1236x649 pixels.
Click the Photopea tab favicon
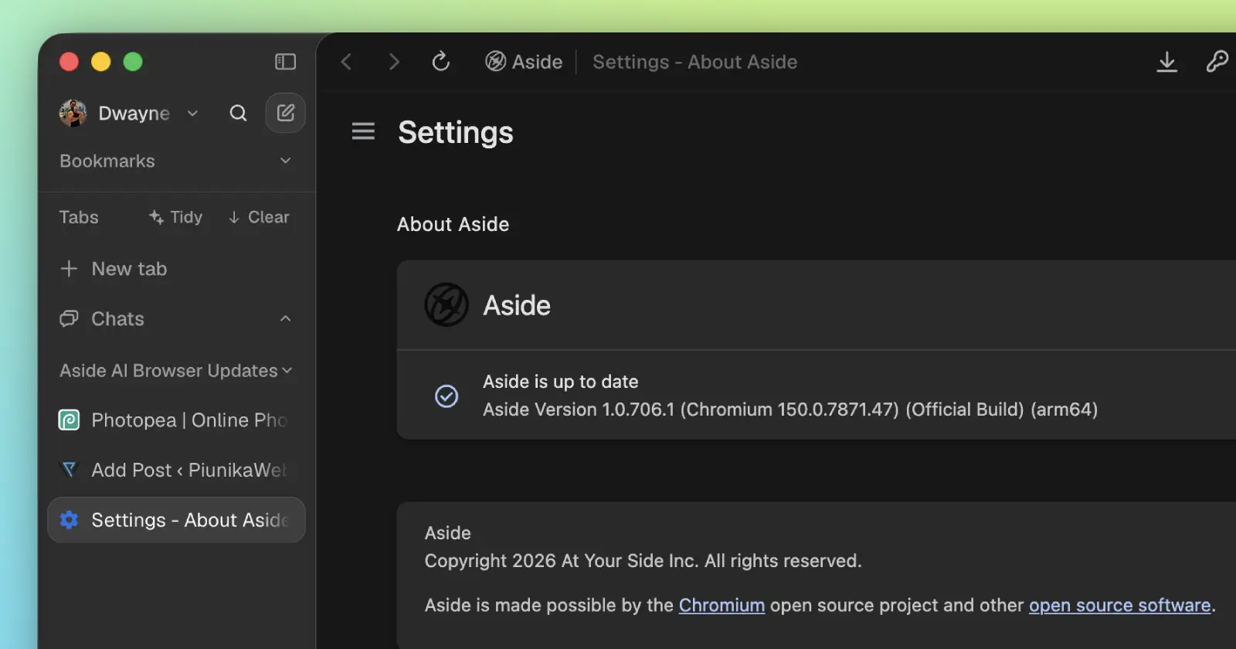coord(69,420)
